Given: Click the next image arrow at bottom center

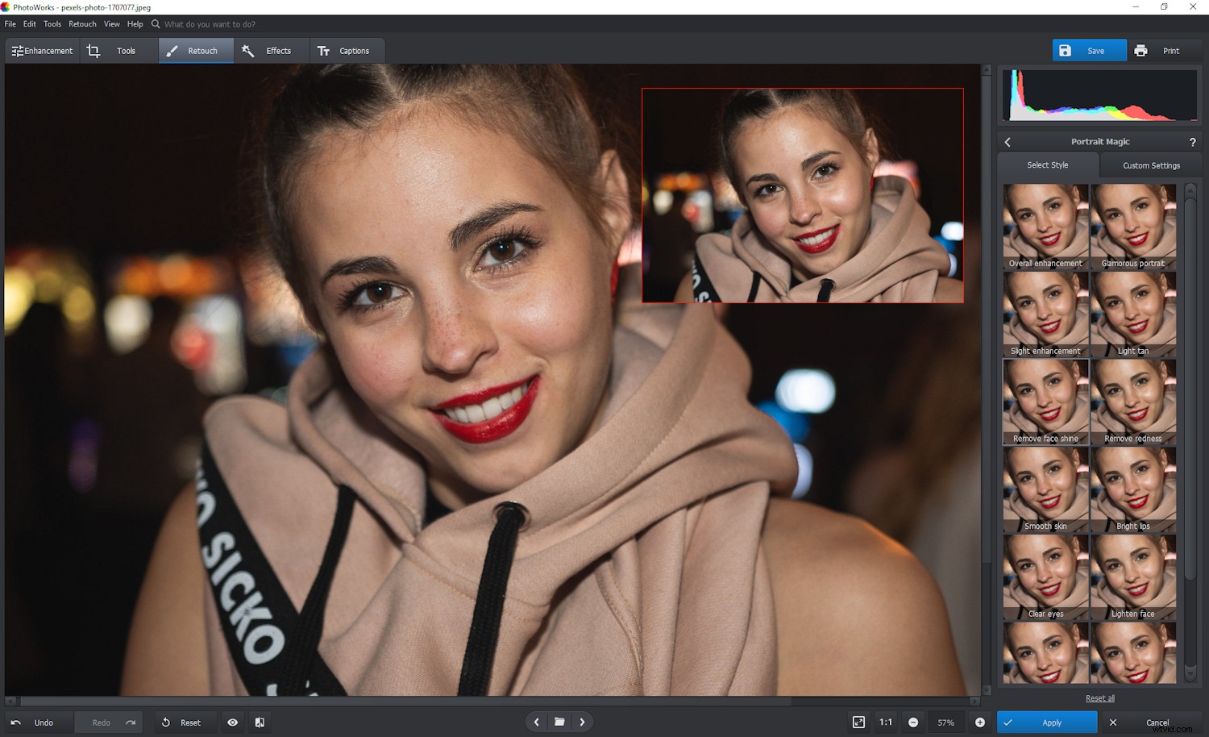Looking at the screenshot, I should 583,722.
